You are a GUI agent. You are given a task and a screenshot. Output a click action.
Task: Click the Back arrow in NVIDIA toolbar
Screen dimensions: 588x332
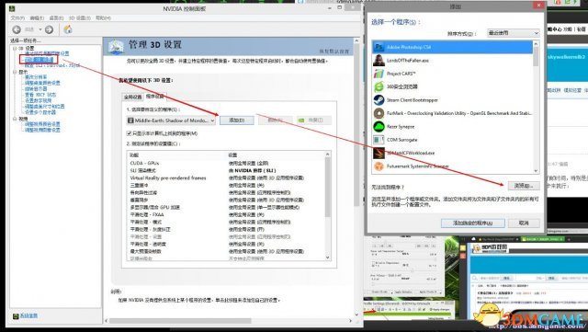pos(17,29)
